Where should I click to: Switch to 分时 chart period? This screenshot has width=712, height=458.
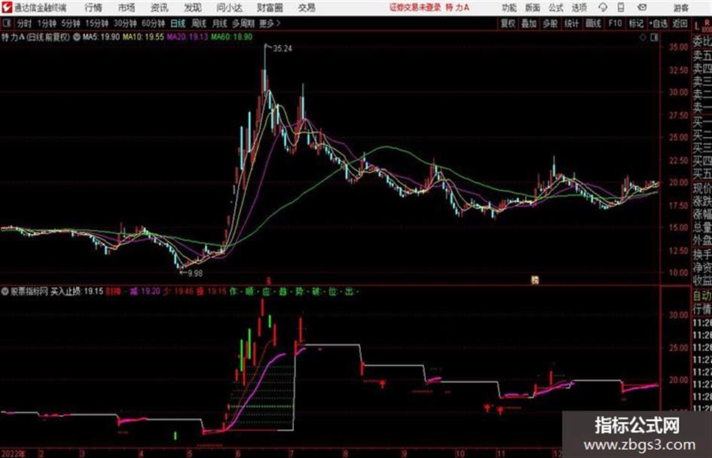click(25, 23)
